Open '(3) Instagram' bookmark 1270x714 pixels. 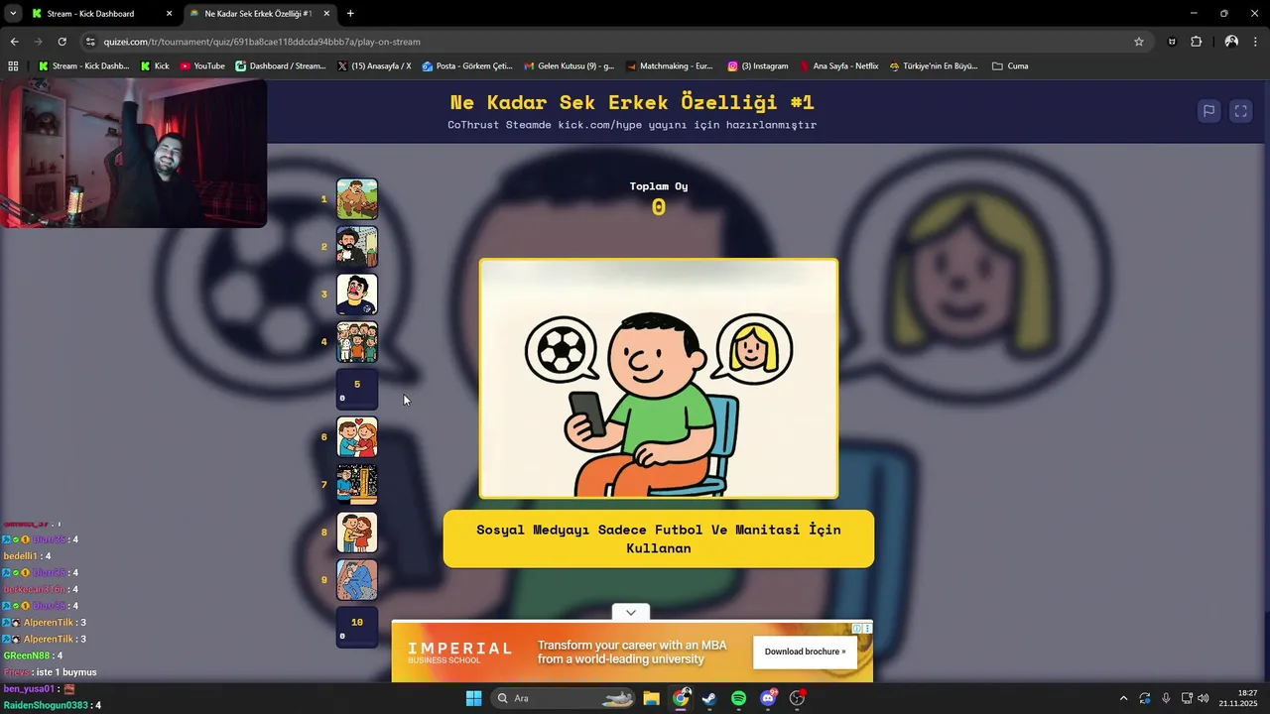click(757, 66)
